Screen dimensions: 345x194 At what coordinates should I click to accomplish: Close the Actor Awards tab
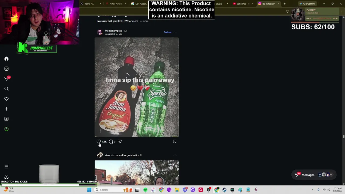126,4
